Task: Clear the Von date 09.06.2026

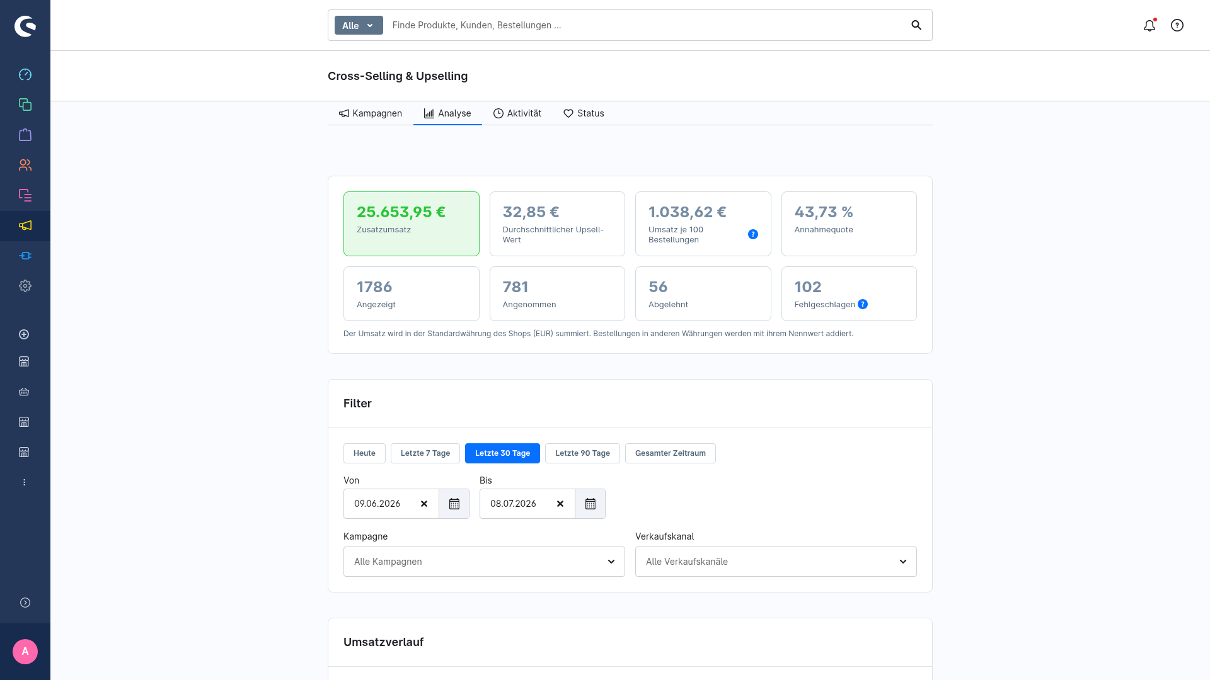Action: 424,504
